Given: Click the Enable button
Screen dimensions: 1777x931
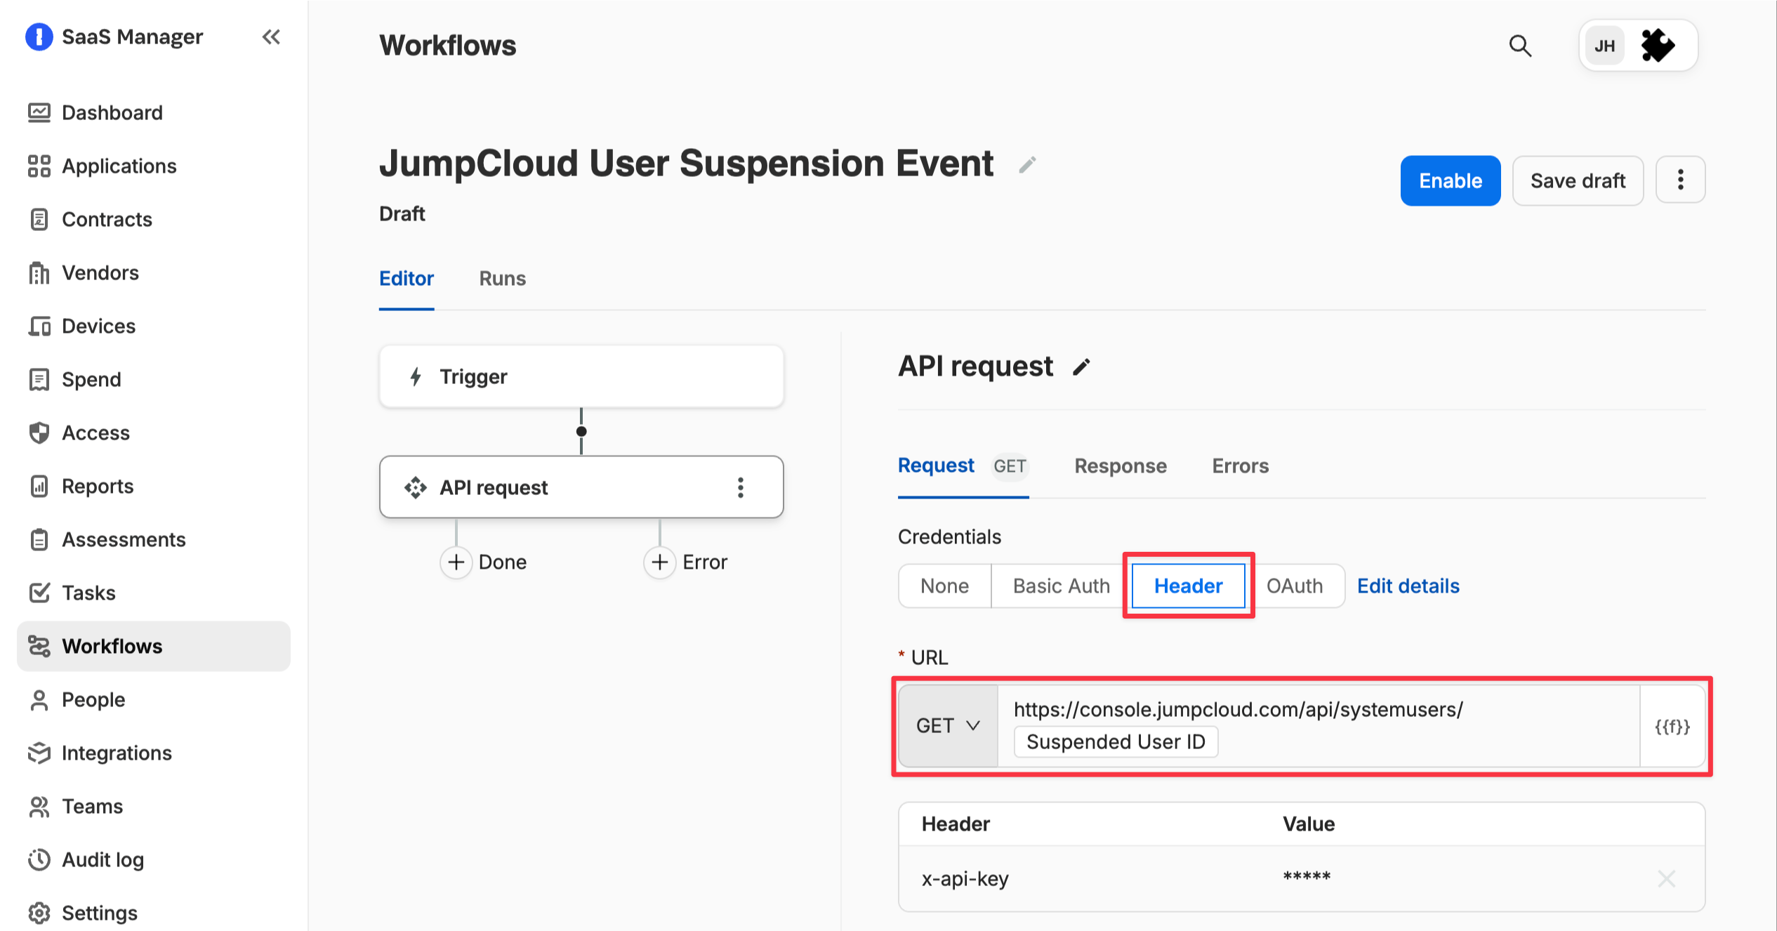Looking at the screenshot, I should pyautogui.click(x=1451, y=181).
